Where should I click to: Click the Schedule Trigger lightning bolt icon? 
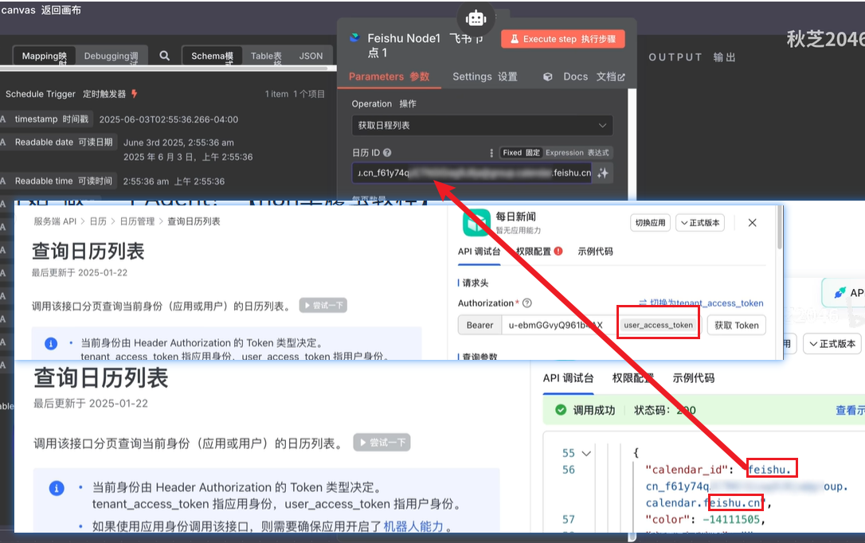134,94
